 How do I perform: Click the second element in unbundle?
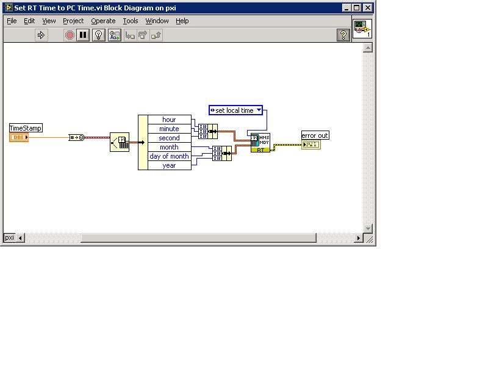[169, 138]
